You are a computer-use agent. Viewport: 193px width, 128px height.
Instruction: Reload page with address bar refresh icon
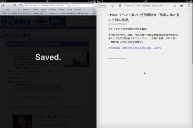click(67, 5)
